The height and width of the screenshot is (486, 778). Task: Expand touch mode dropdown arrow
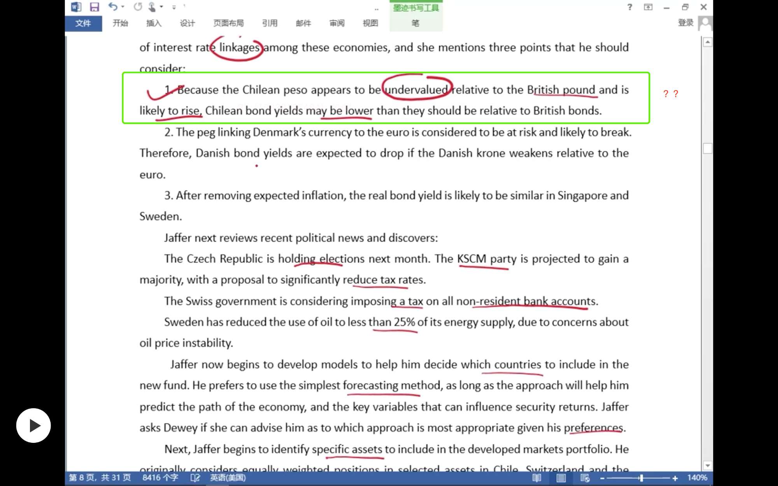point(161,7)
